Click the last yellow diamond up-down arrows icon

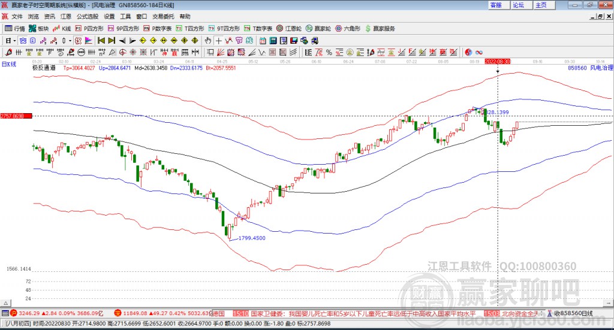click(195, 41)
